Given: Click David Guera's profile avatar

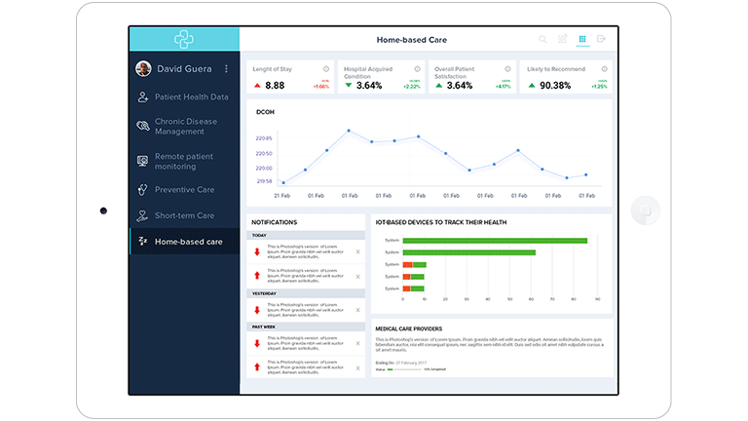Looking at the screenshot, I should (144, 69).
